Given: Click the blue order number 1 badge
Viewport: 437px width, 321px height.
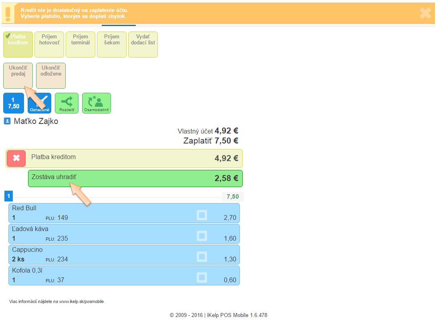Looking at the screenshot, I should click(8, 196).
